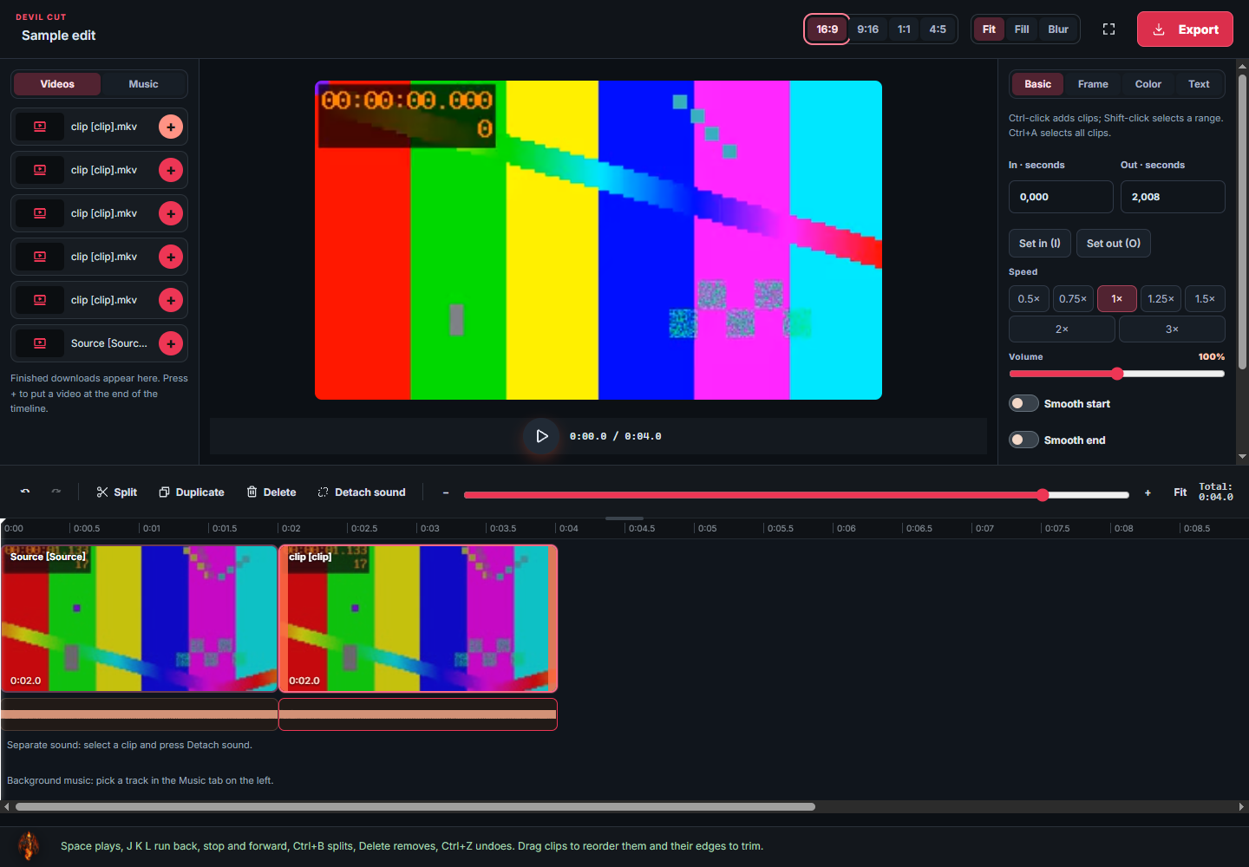Set clip speed to 0.5×
The image size is (1249, 867).
[1029, 299]
